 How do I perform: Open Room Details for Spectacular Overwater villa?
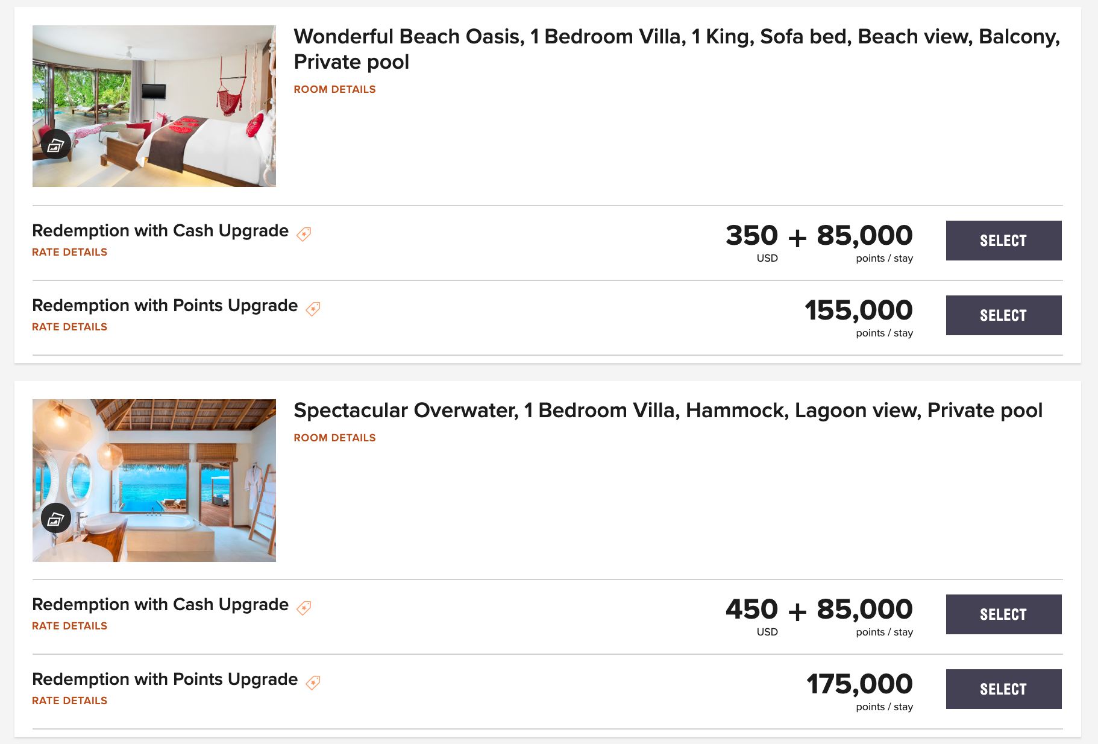[x=334, y=438]
